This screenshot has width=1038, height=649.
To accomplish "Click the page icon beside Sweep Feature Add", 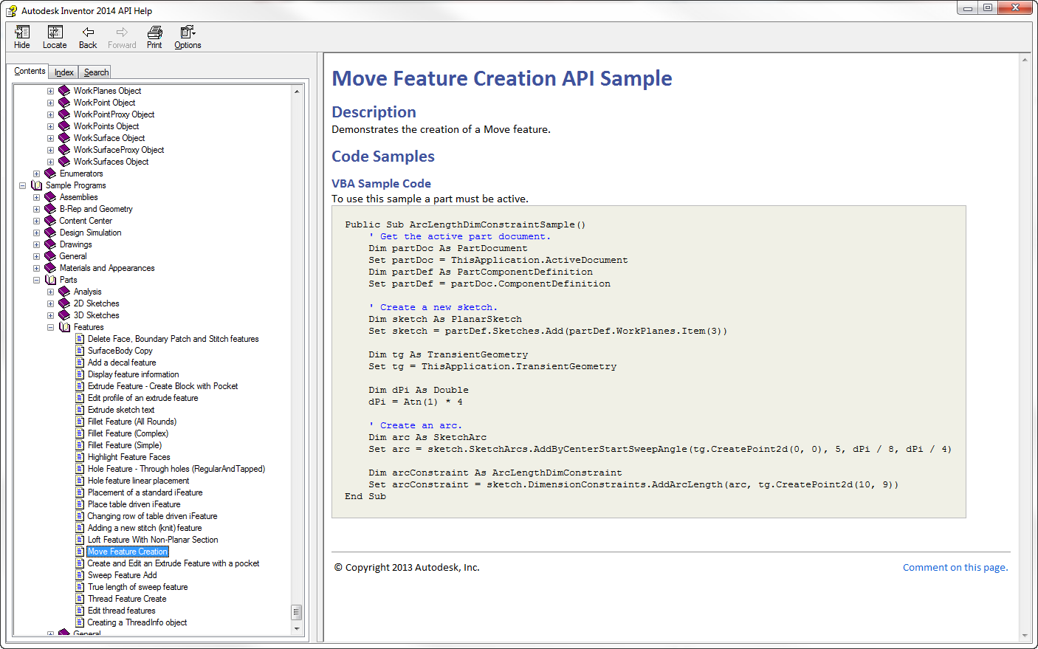I will pyautogui.click(x=80, y=575).
